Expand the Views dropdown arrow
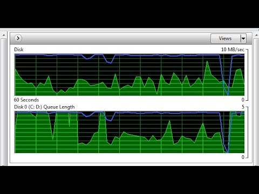 pyautogui.click(x=243, y=38)
